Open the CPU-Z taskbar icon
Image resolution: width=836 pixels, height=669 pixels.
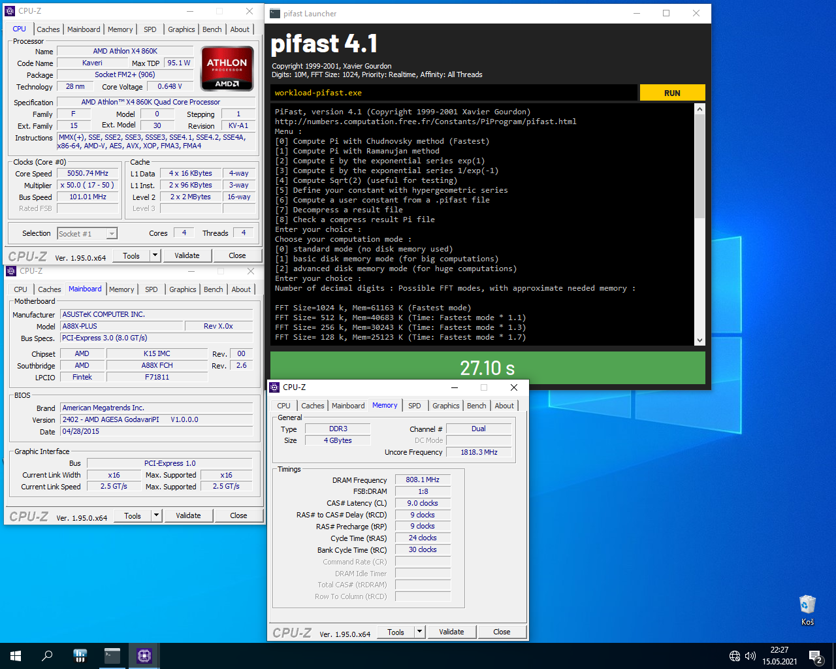[x=144, y=656]
